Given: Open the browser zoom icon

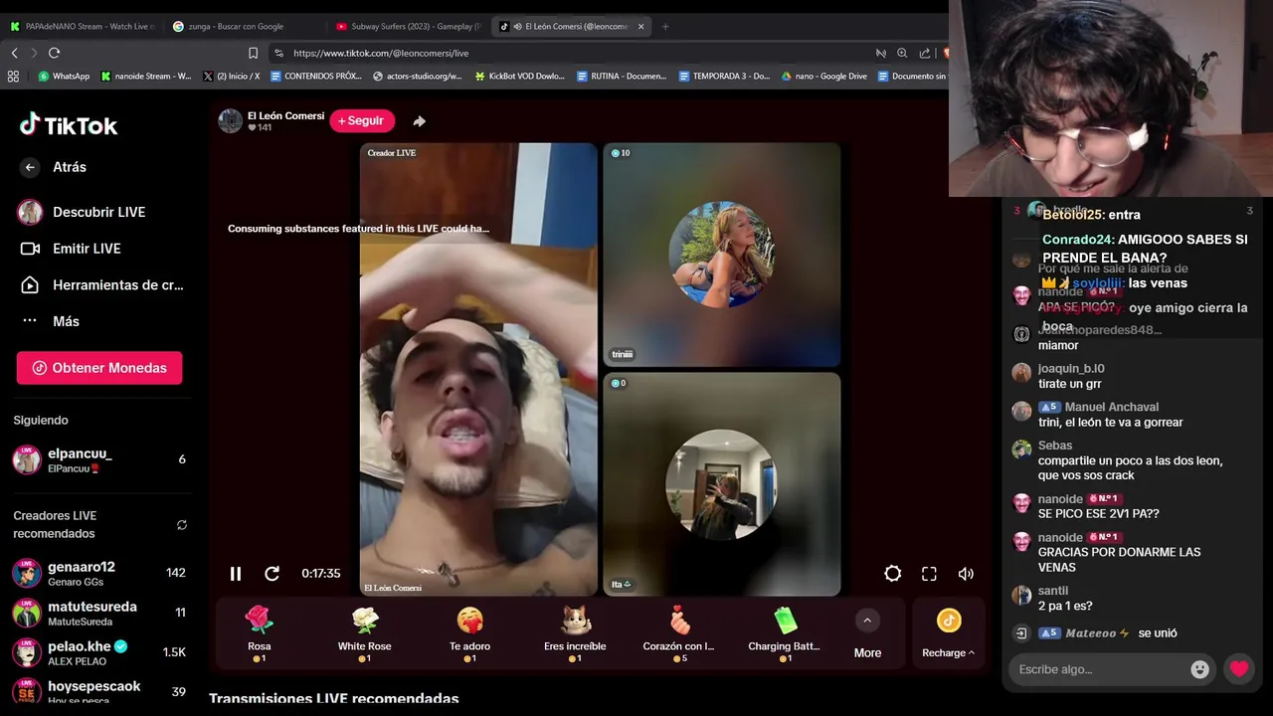Looking at the screenshot, I should click(x=902, y=53).
